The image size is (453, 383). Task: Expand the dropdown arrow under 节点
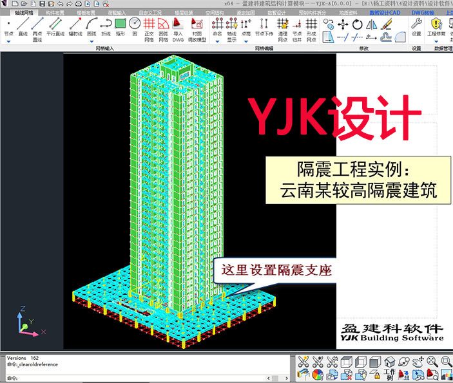[x=8, y=42]
